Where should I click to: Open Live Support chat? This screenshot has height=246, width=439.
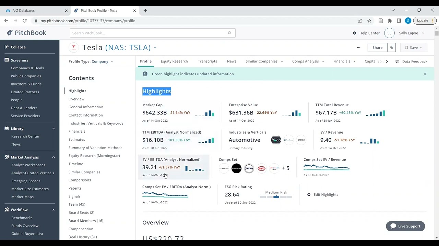coord(405,226)
